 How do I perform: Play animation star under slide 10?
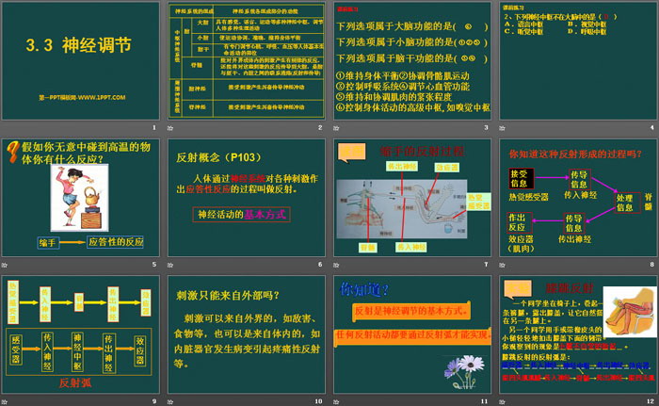point(170,402)
